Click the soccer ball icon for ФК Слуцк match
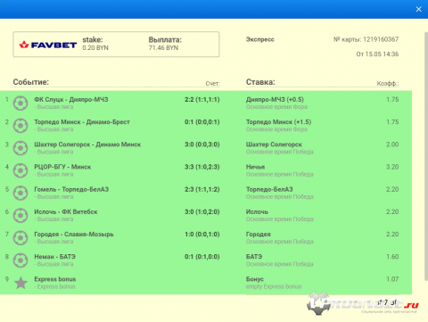The height and width of the screenshot is (322, 428). point(21,103)
